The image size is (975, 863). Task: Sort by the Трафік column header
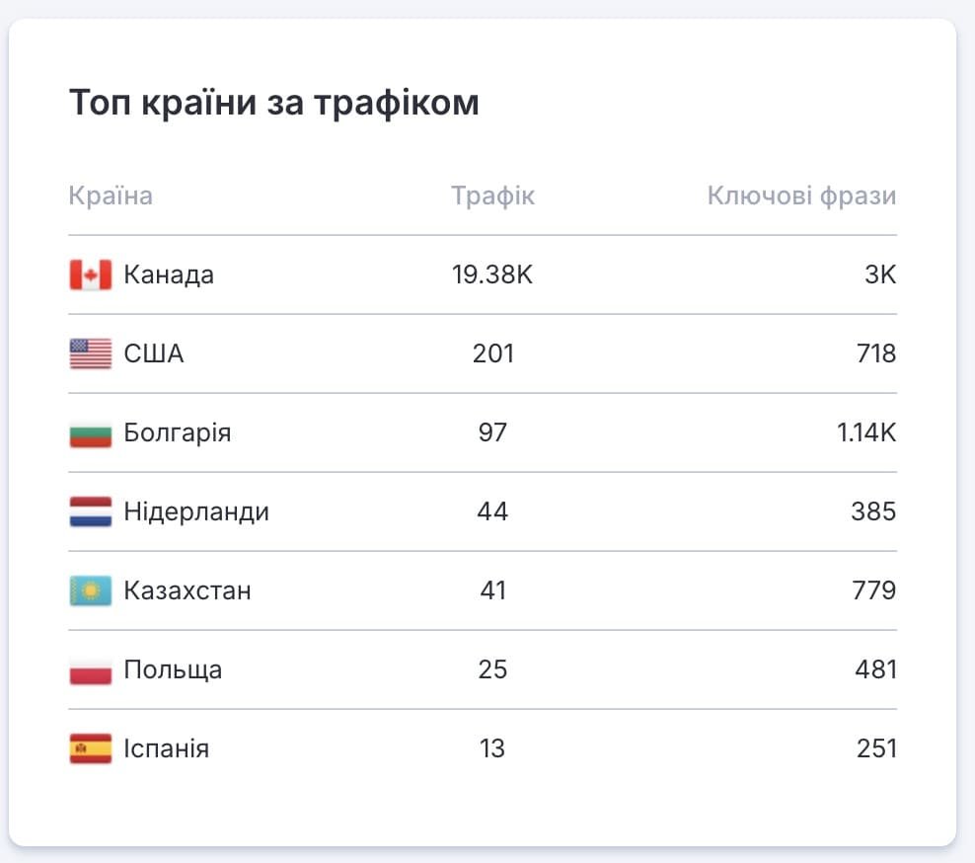coord(492,196)
